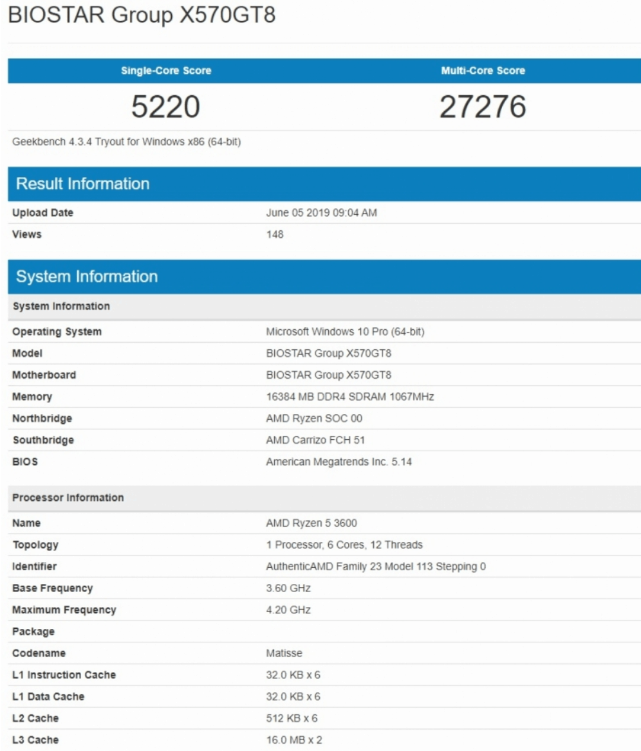Click the Codename value Matisse

tap(284, 653)
